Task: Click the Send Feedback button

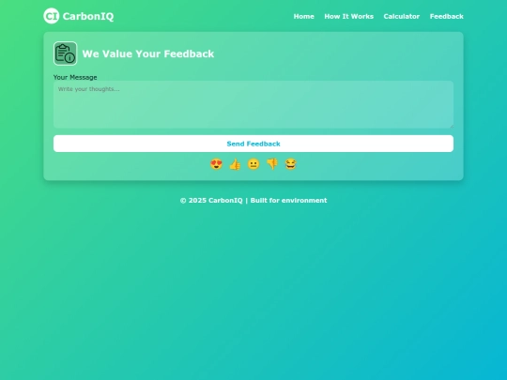Action: point(253,144)
